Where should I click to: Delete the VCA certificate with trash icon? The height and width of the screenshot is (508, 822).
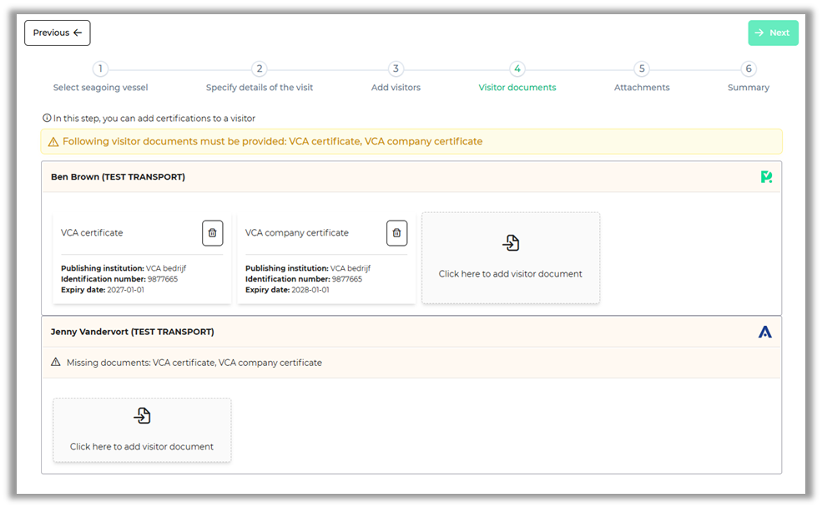[212, 233]
